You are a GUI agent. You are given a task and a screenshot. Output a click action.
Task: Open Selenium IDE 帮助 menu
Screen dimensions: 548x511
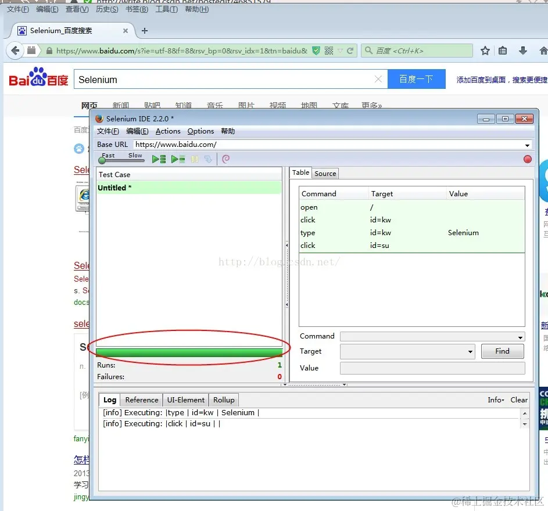[x=228, y=131]
